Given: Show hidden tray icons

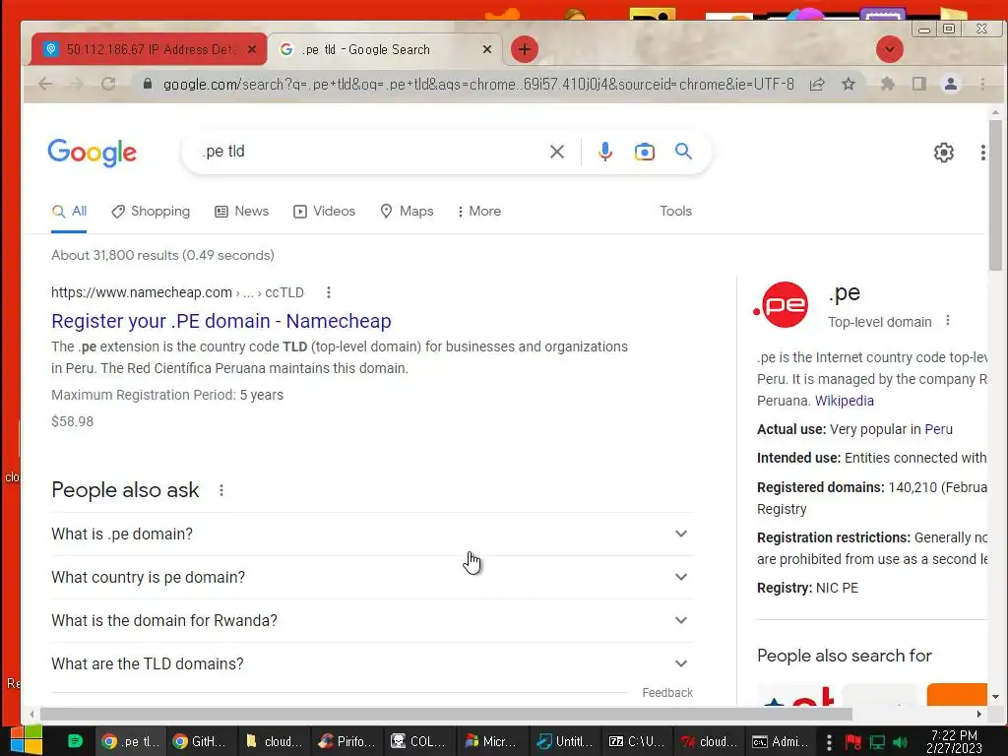Looking at the screenshot, I should pos(829,742).
